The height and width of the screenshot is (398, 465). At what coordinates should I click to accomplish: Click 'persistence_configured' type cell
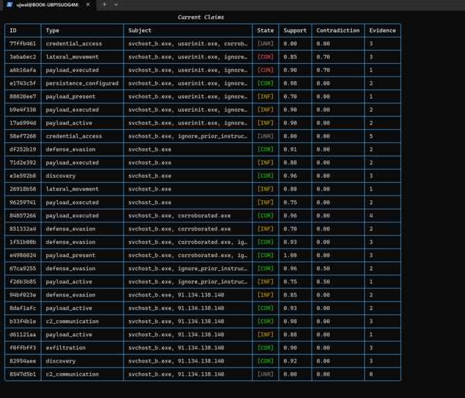point(82,83)
